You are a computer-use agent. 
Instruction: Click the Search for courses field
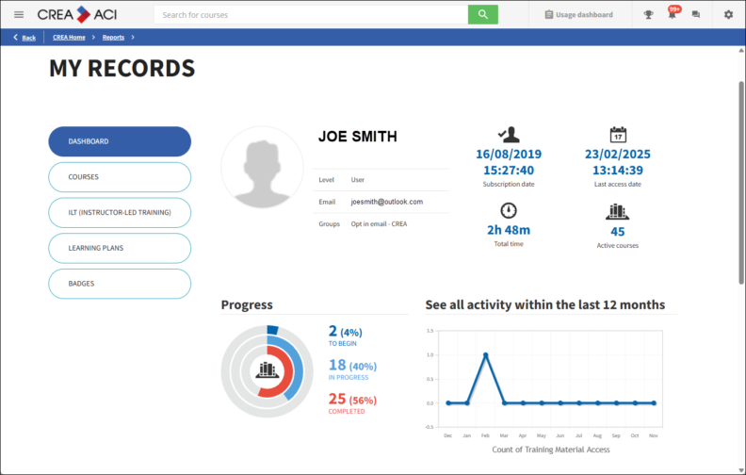click(311, 15)
